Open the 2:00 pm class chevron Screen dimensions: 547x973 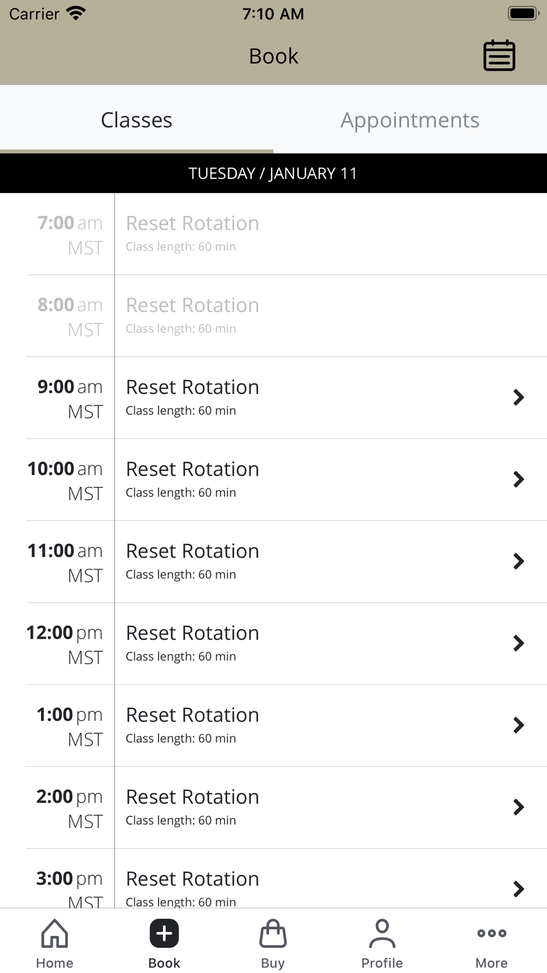point(519,807)
